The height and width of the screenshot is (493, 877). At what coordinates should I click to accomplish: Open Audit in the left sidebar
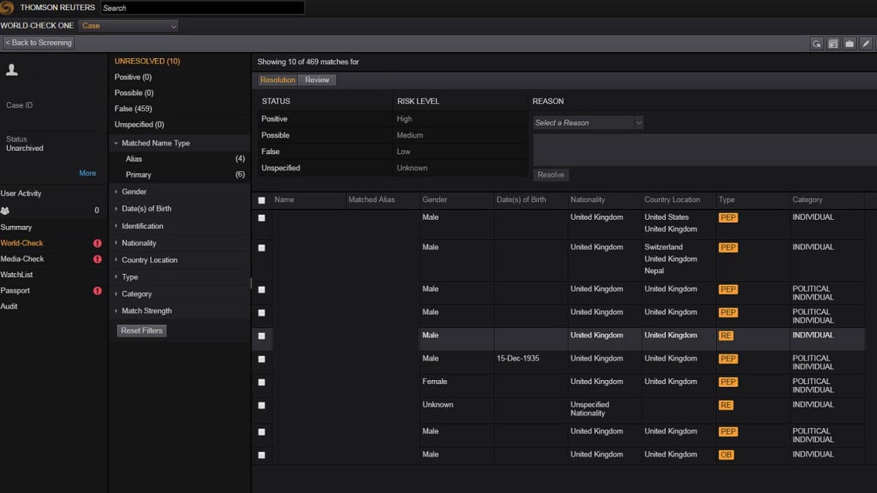(x=9, y=306)
